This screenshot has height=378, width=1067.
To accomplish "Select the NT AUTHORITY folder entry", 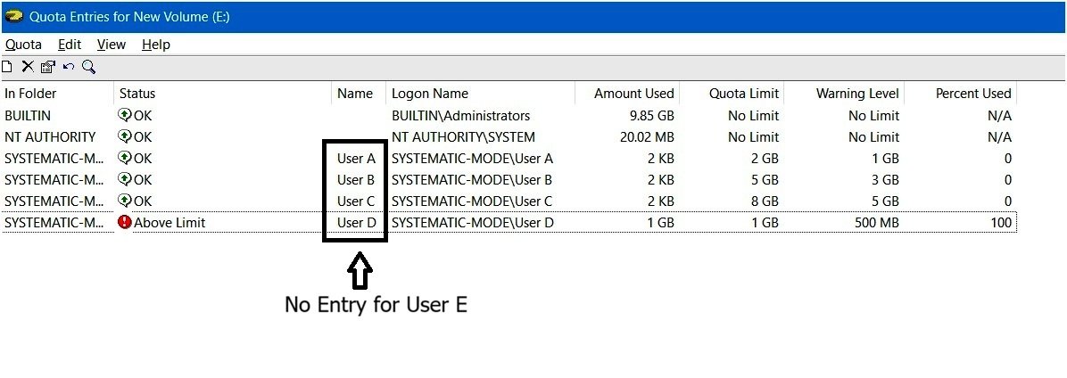I will point(50,137).
